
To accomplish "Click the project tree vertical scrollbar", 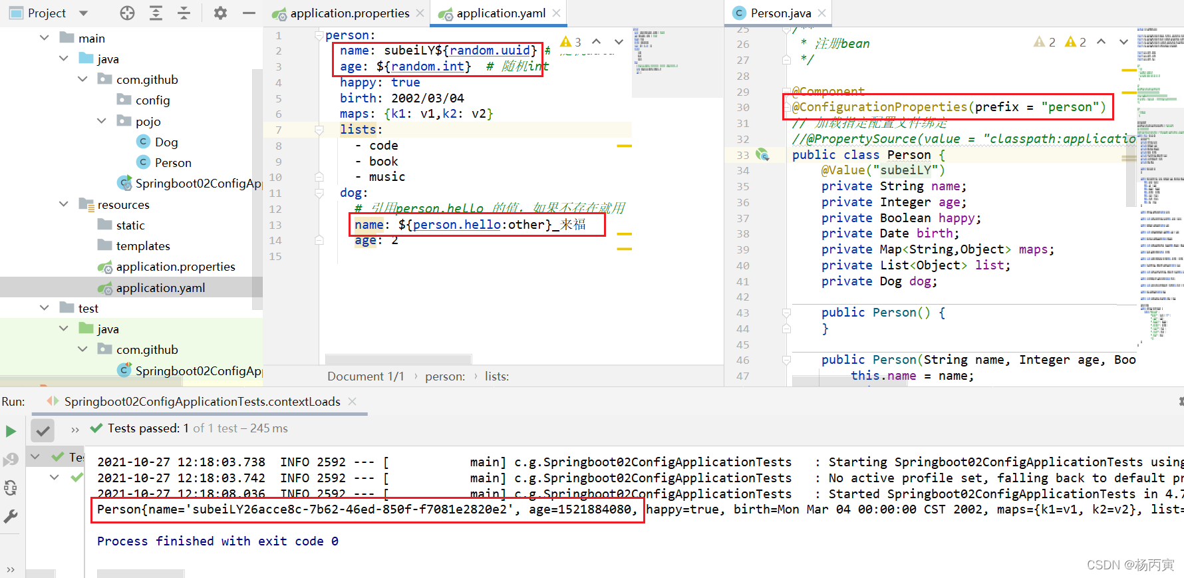I will [257, 190].
